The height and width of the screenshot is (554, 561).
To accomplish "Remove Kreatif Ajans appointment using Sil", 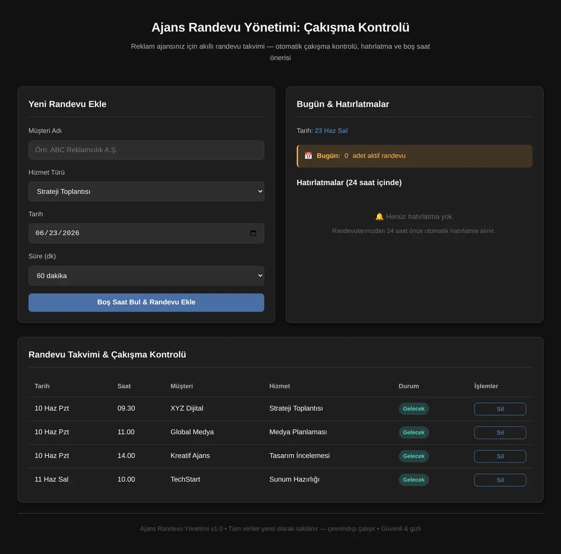I will (x=500, y=456).
